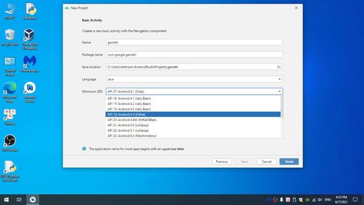Select API 20: Android 4.4W (KitKat Wear)
Viewport: 364px width, 205px height.
click(193, 120)
